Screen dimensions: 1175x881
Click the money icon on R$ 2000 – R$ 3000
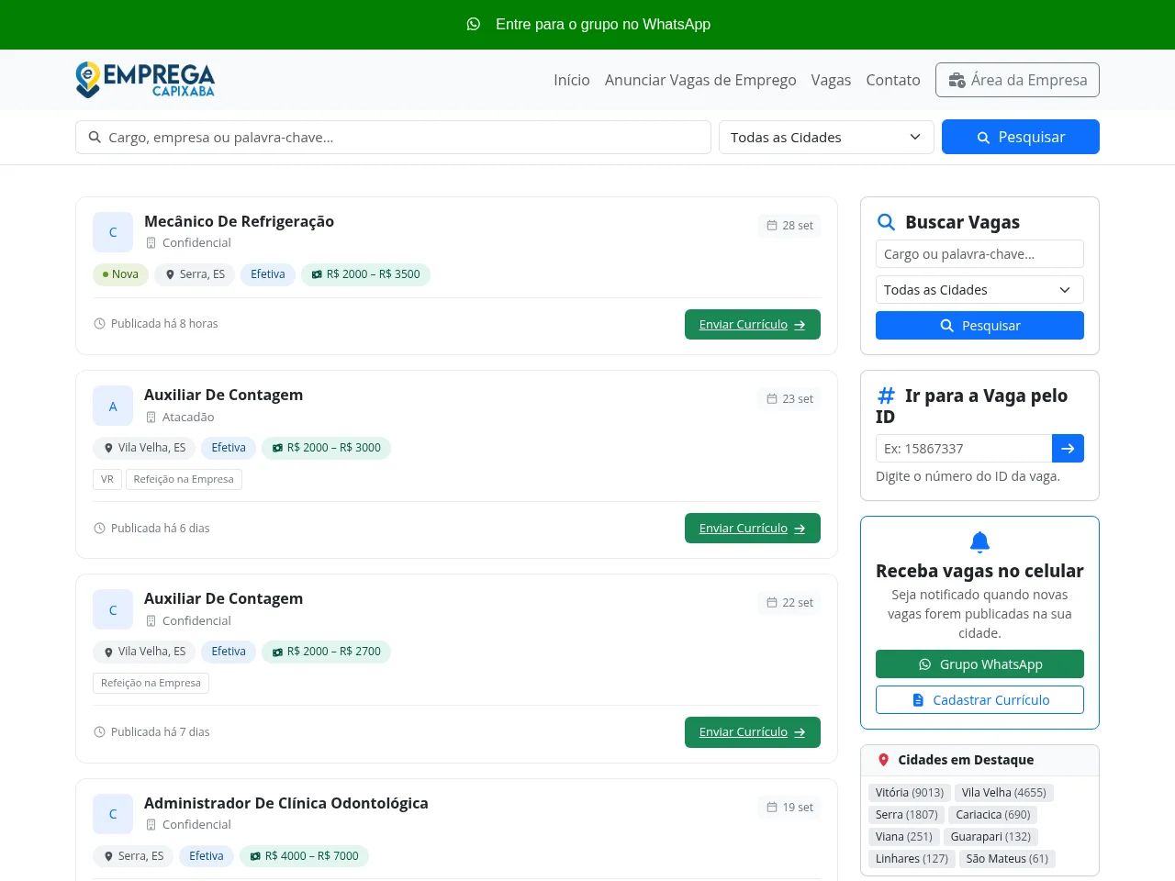tap(277, 448)
